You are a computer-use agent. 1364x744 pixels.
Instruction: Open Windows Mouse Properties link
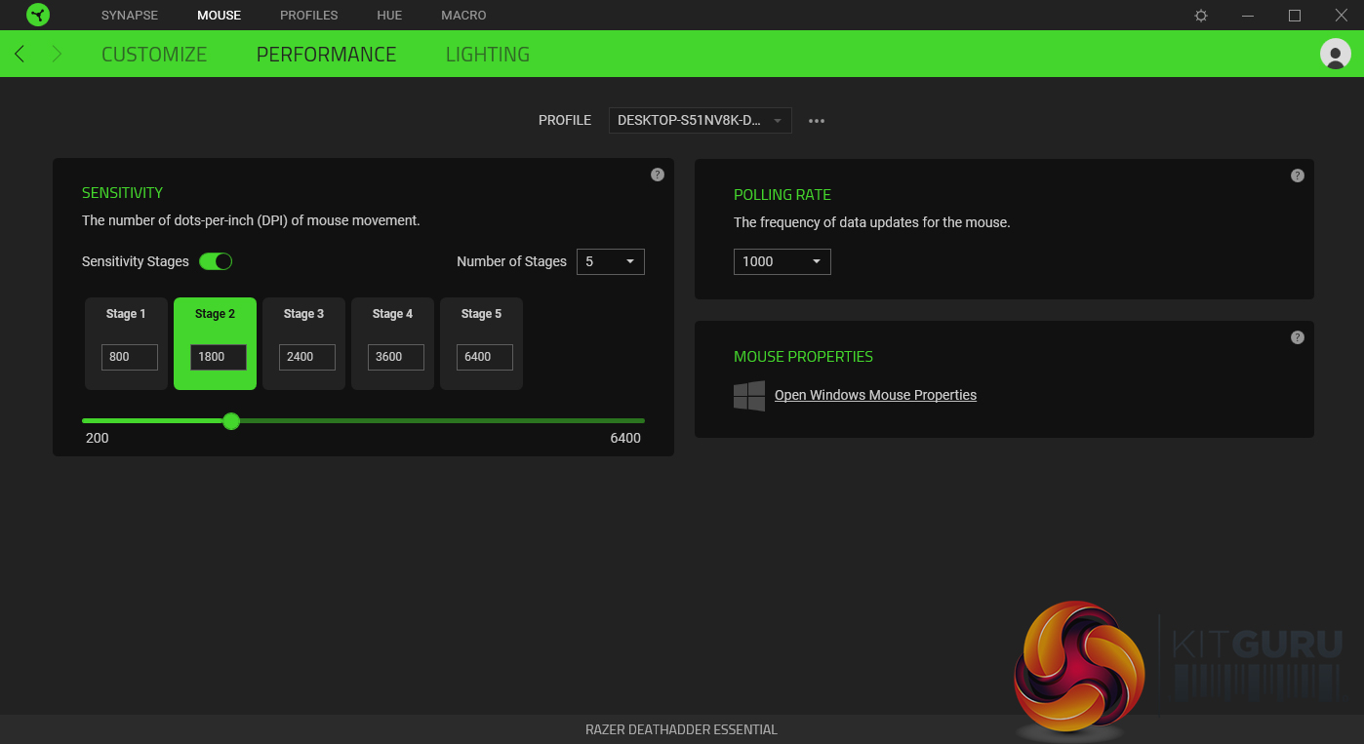(875, 395)
